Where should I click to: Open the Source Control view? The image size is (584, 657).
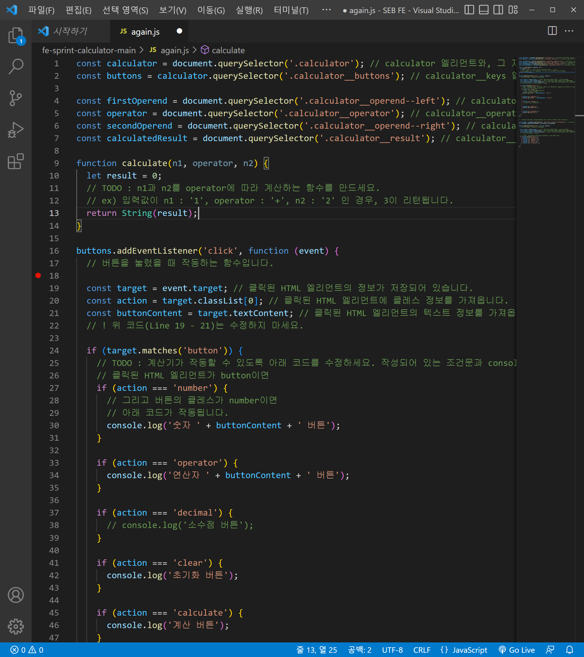(16, 98)
